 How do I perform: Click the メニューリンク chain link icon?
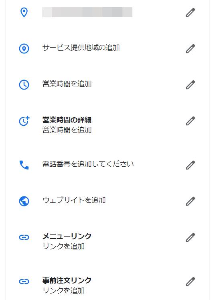[24, 237]
